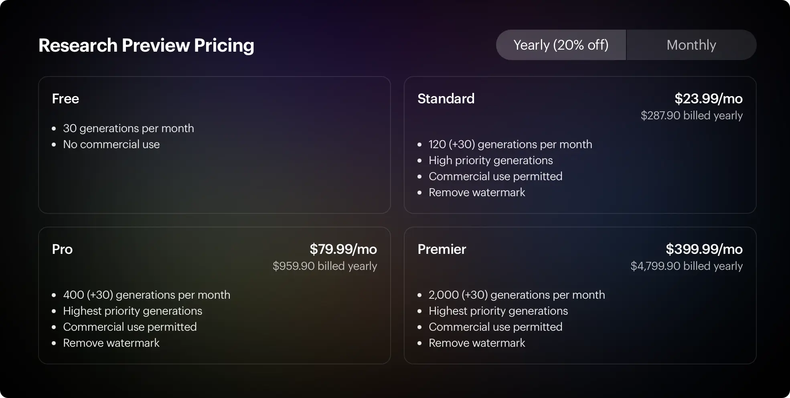Choose the Standard plan title
Viewport: 790px width, 398px height.
pos(446,98)
